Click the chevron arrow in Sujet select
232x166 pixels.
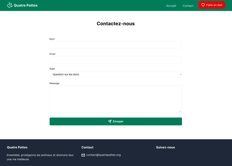click(180, 74)
